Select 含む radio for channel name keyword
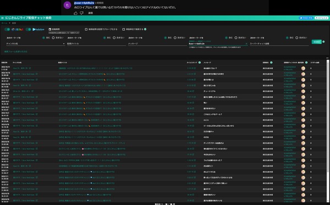The height and width of the screenshot is (205, 330). click(43, 38)
